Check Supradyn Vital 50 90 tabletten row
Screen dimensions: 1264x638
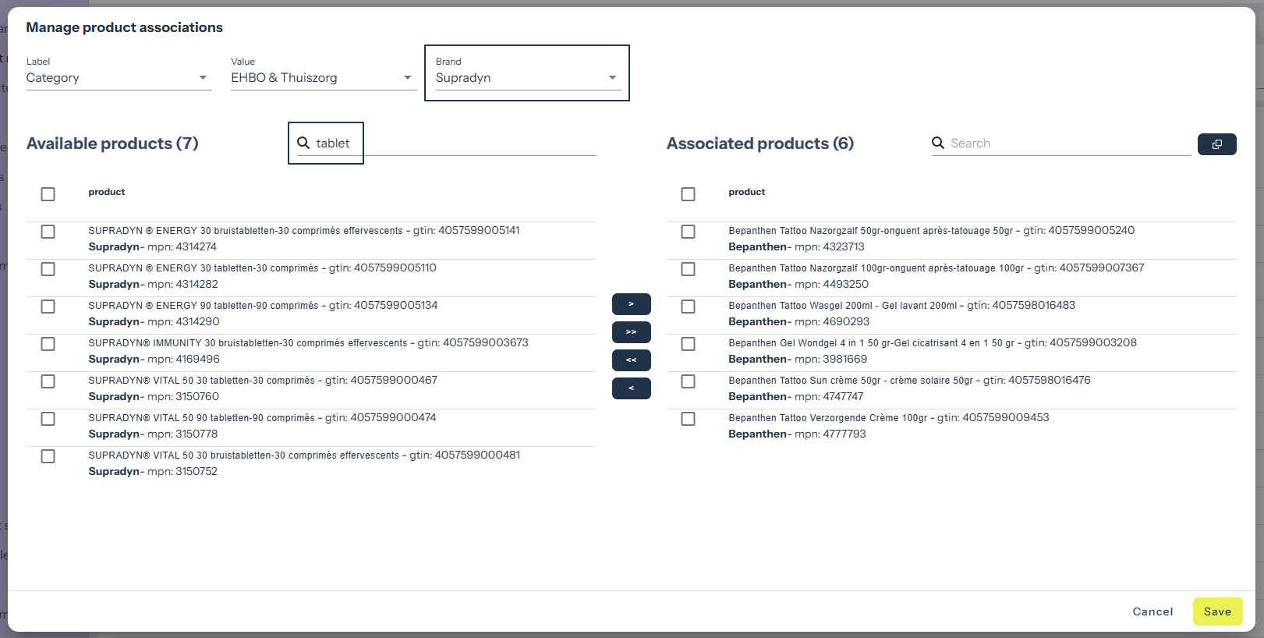pos(48,419)
